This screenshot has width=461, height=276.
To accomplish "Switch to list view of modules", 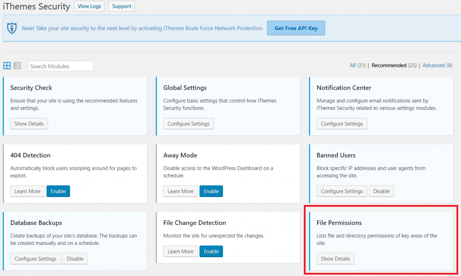I will tap(17, 66).
